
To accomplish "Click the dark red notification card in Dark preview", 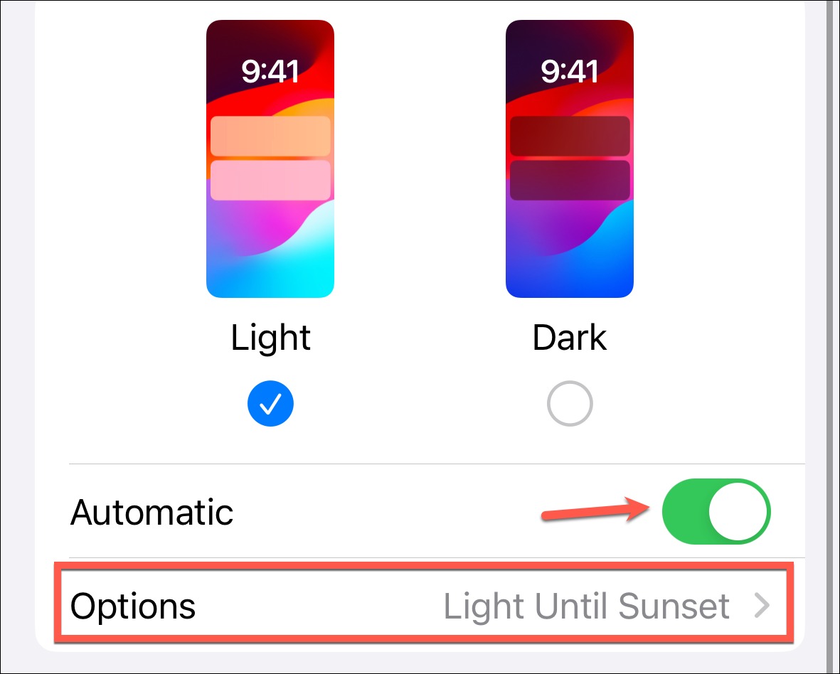I will click(x=570, y=136).
